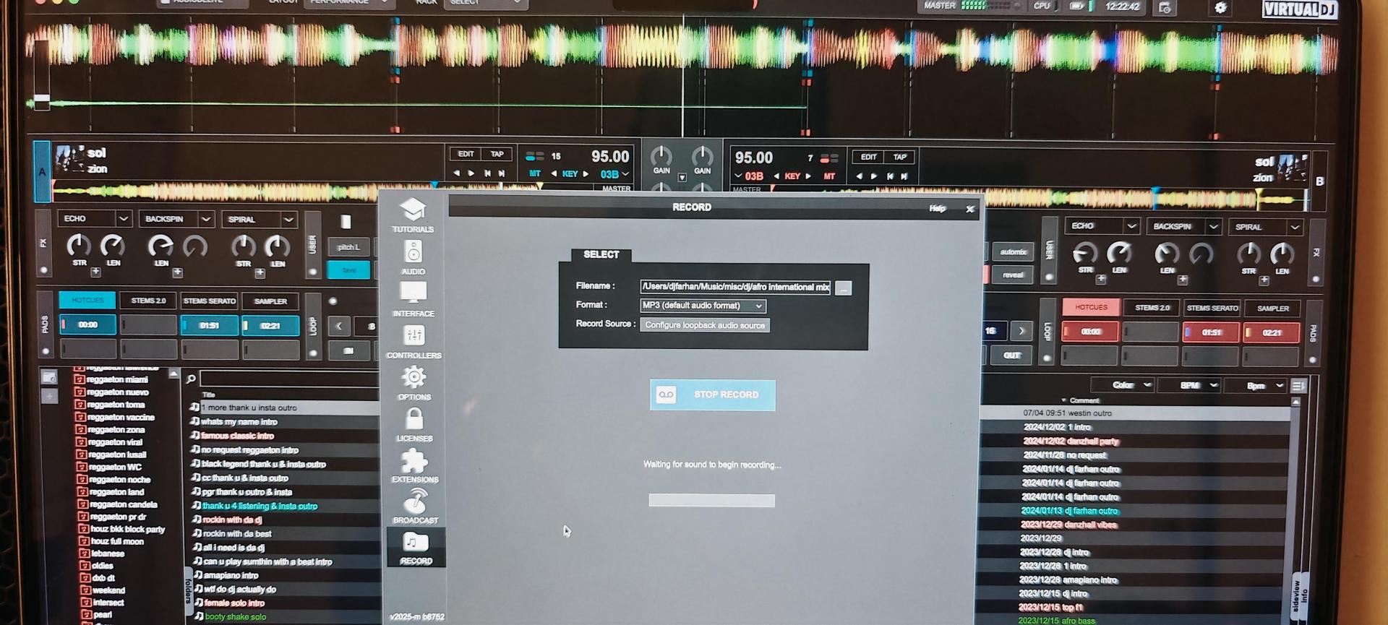Open the Extensions puzzle section
Image resolution: width=1388 pixels, height=625 pixels.
[414, 465]
